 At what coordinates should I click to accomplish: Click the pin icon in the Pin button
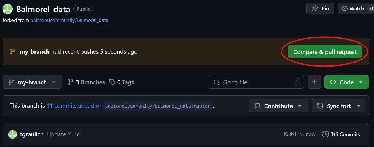pyautogui.click(x=315, y=9)
